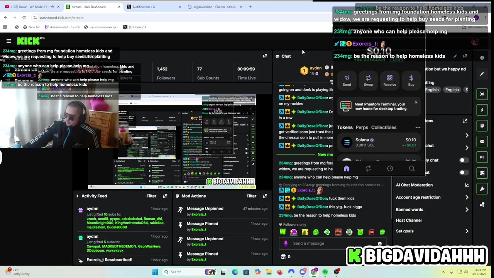The image size is (494, 278).
Task: Click the screen capture sidebar icon
Action: click(482, 94)
